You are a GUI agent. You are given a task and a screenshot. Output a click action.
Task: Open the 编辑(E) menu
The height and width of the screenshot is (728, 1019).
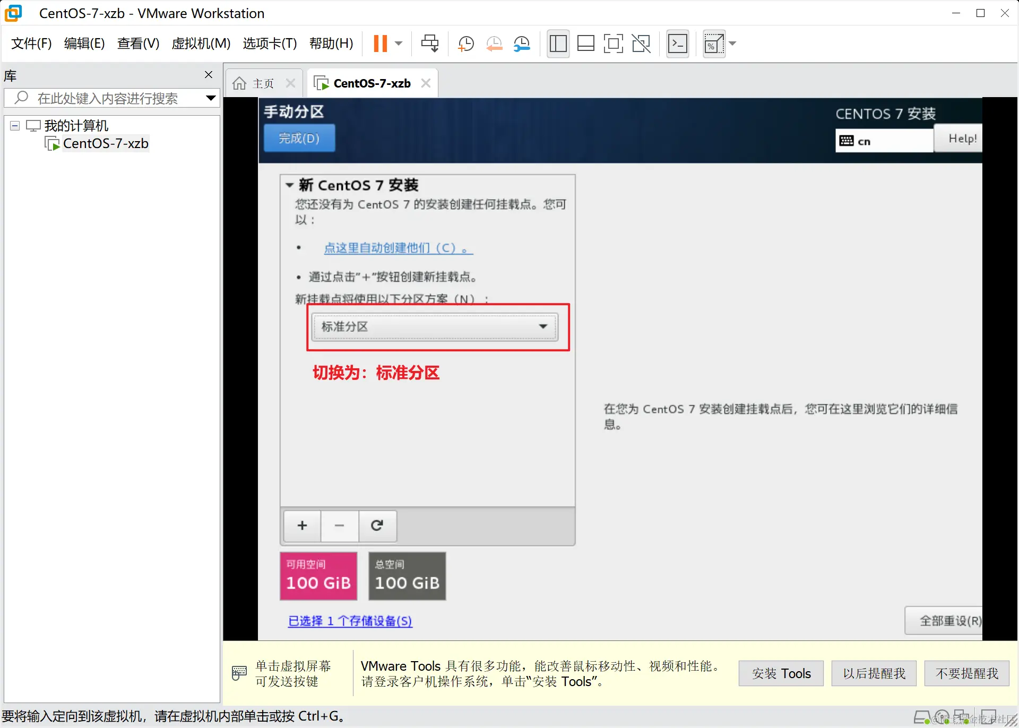point(84,44)
